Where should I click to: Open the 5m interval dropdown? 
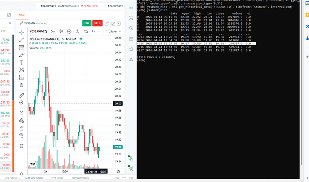coord(53,31)
